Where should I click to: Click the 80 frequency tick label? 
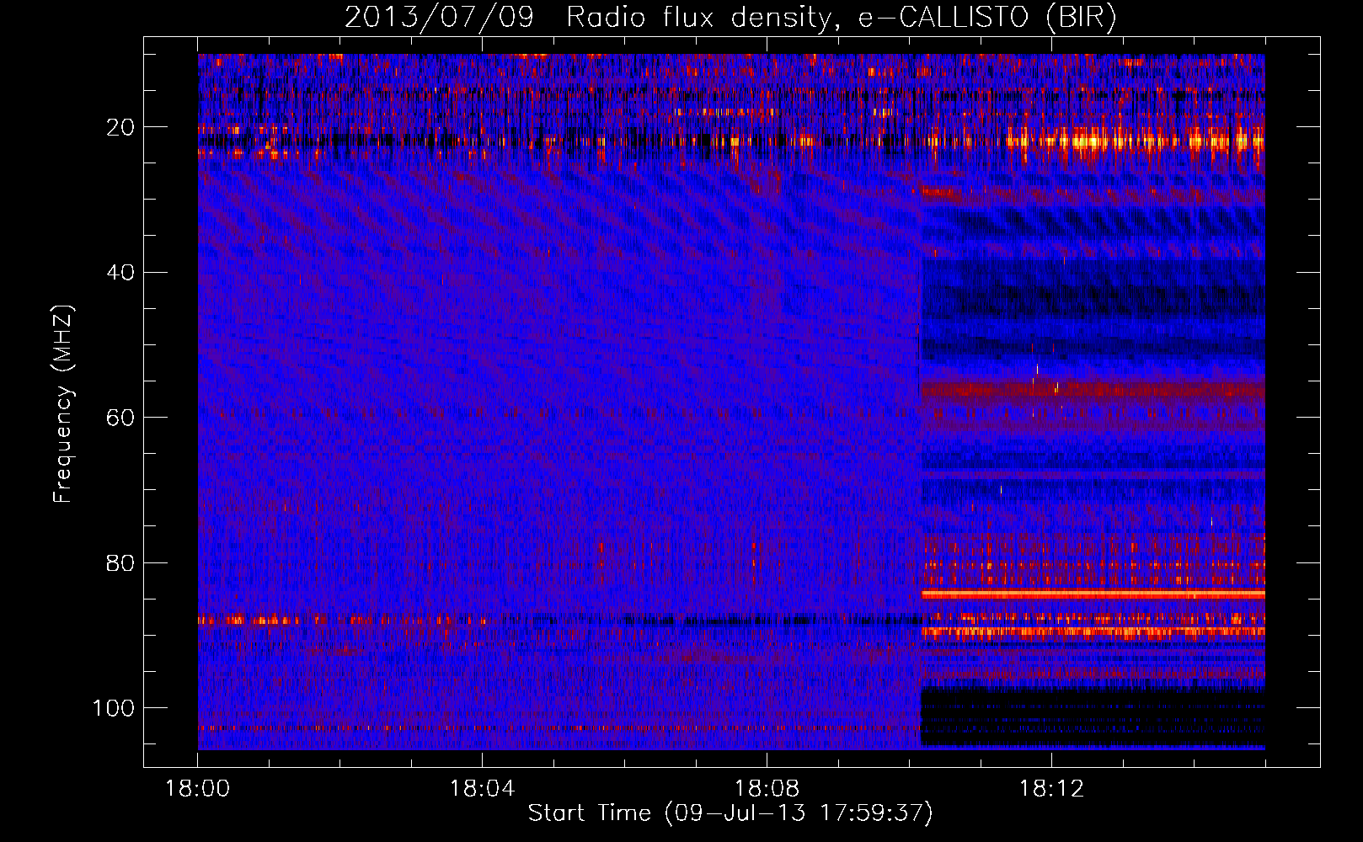[x=120, y=562]
